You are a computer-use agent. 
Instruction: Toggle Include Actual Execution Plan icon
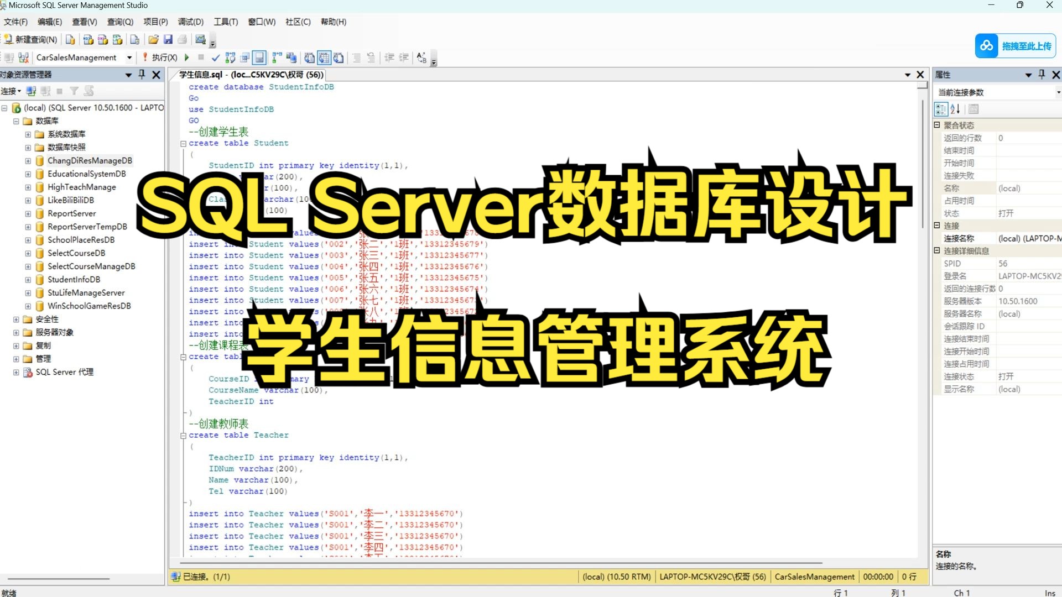pos(277,57)
